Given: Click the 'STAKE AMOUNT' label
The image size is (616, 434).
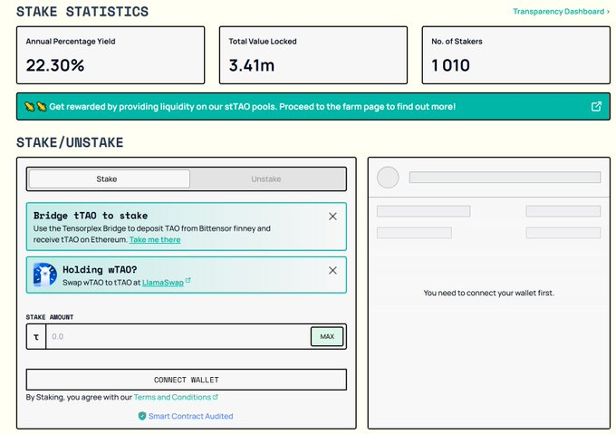Looking at the screenshot, I should [50, 317].
